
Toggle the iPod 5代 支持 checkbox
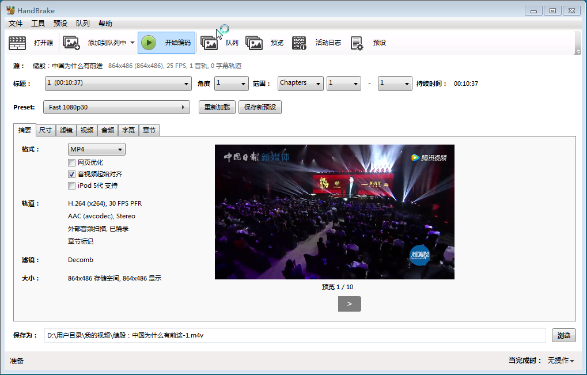tap(72, 185)
